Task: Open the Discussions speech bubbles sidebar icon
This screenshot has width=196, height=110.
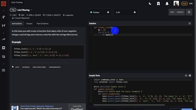Action: click(x=3, y=57)
